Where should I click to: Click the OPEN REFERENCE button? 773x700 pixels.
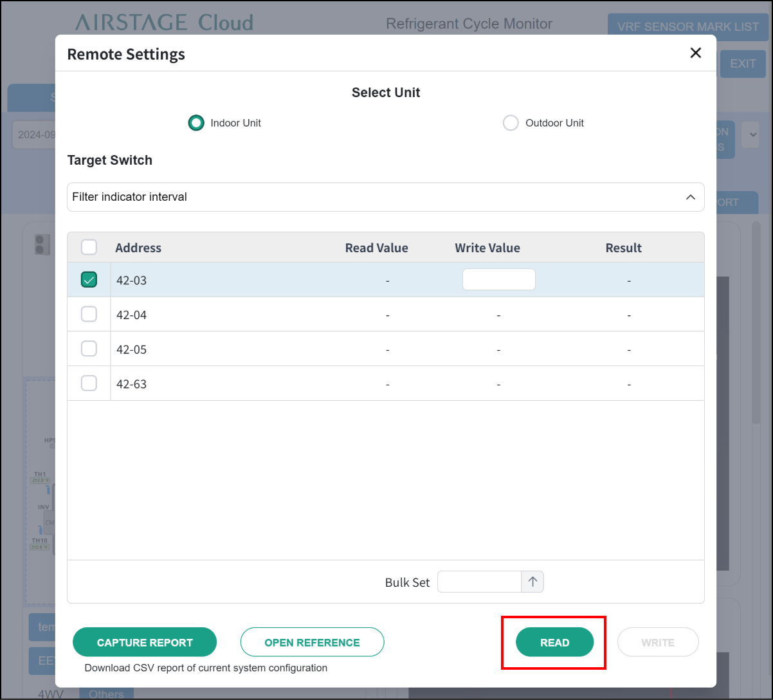click(x=312, y=642)
